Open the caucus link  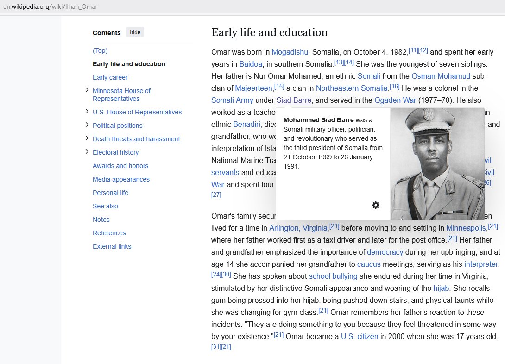(x=369, y=264)
